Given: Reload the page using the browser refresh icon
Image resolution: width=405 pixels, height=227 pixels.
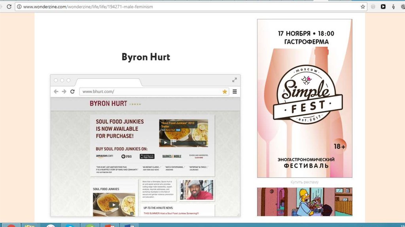Looking at the screenshot, I should (x=8, y=7).
